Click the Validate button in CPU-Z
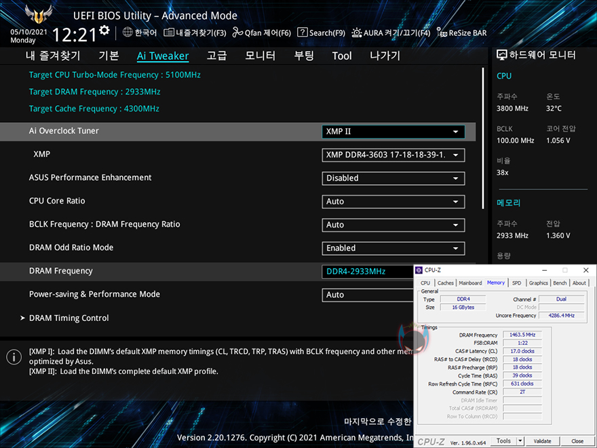 [x=542, y=441]
